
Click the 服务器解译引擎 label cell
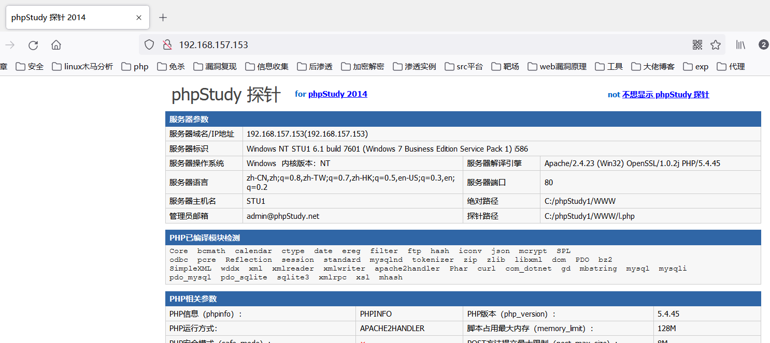coord(502,163)
